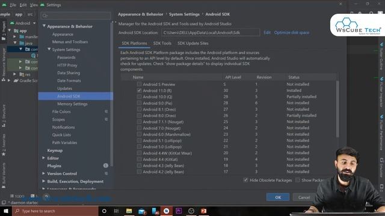Click the SDK platforms table scrollbar
The image size is (385, 216).
pos(337,109)
